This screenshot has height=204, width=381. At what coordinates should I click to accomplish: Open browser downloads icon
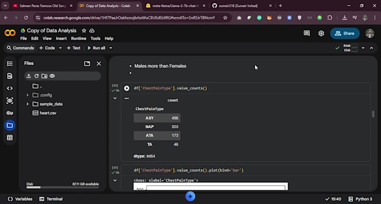tap(345, 17)
